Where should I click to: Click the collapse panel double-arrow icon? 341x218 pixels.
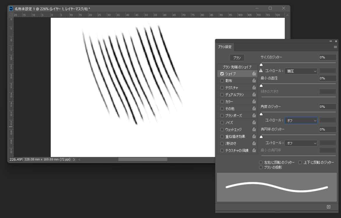pyautogui.click(x=331, y=41)
